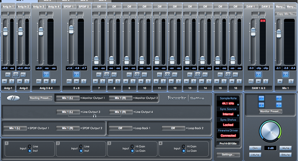Set Input 3 to Hi Gain
The width and height of the screenshot is (298, 161).
click(x=132, y=146)
